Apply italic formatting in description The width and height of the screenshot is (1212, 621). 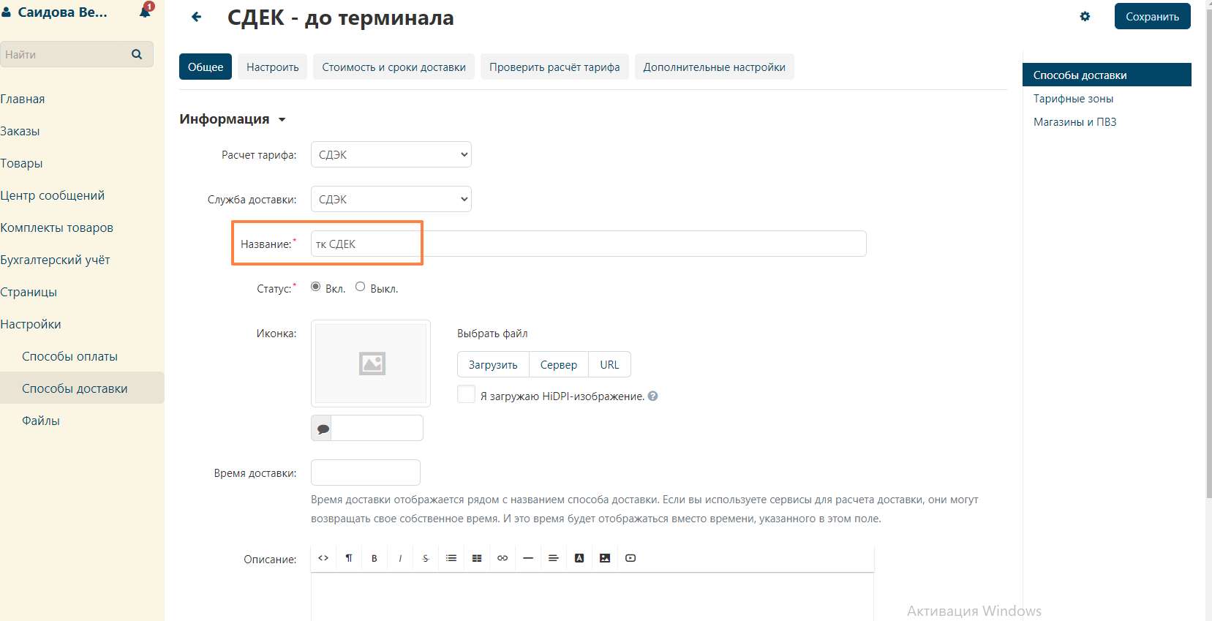coord(400,558)
